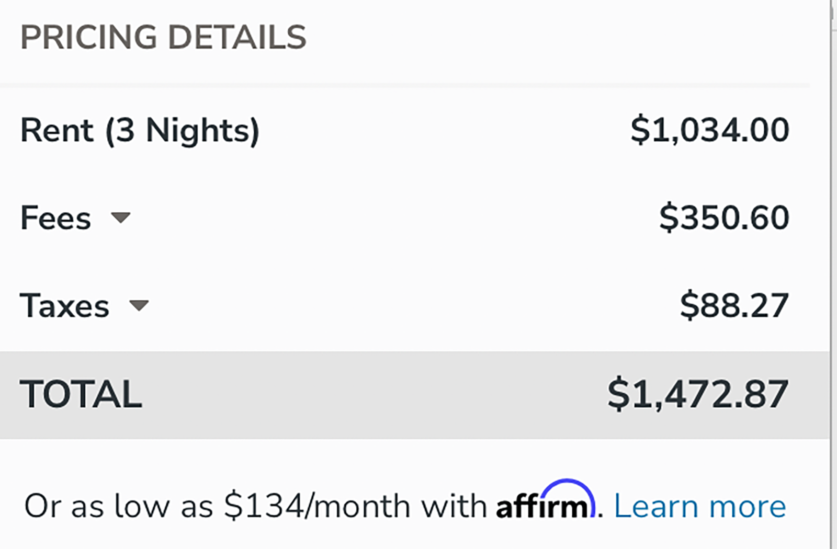Click the 'Or as low as' text

tap(119, 506)
